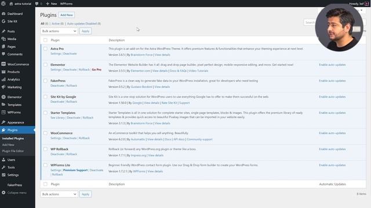Open Video Tutorials link for Elementor

point(198,70)
